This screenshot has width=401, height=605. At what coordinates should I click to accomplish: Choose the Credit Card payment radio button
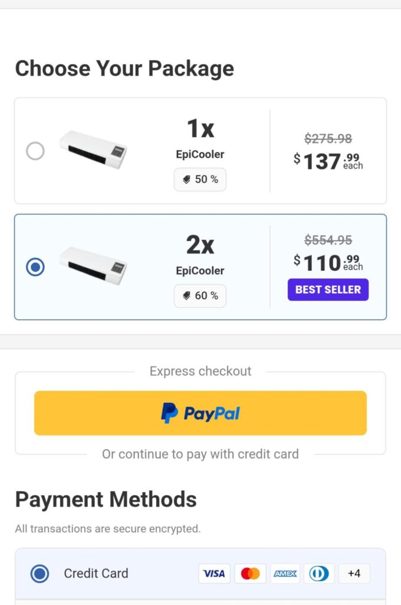pyautogui.click(x=40, y=573)
